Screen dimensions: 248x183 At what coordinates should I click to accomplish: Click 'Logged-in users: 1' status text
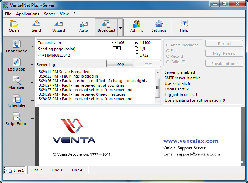click(x=181, y=95)
